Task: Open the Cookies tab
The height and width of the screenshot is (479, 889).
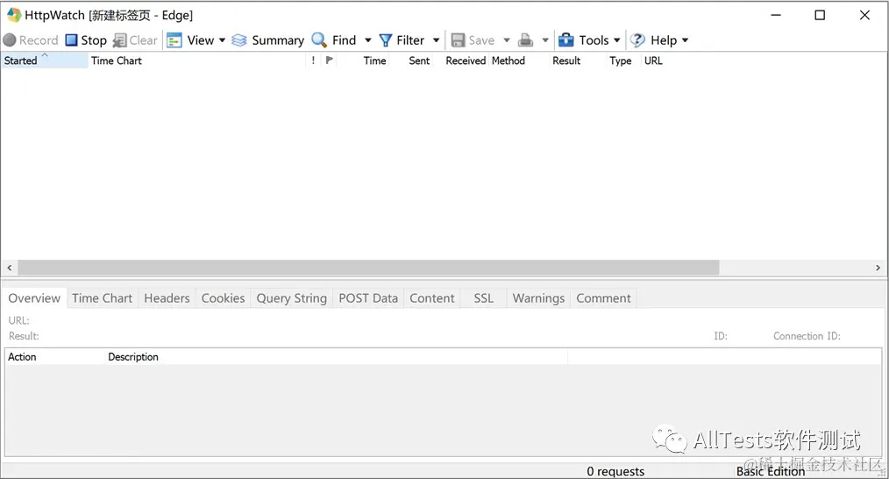Action: [223, 298]
